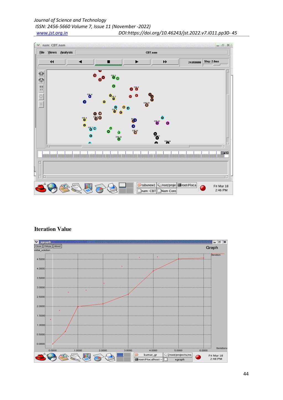Open the word processor icon in lower taskbar
This screenshot has height=400, width=283.
(x=75, y=357)
